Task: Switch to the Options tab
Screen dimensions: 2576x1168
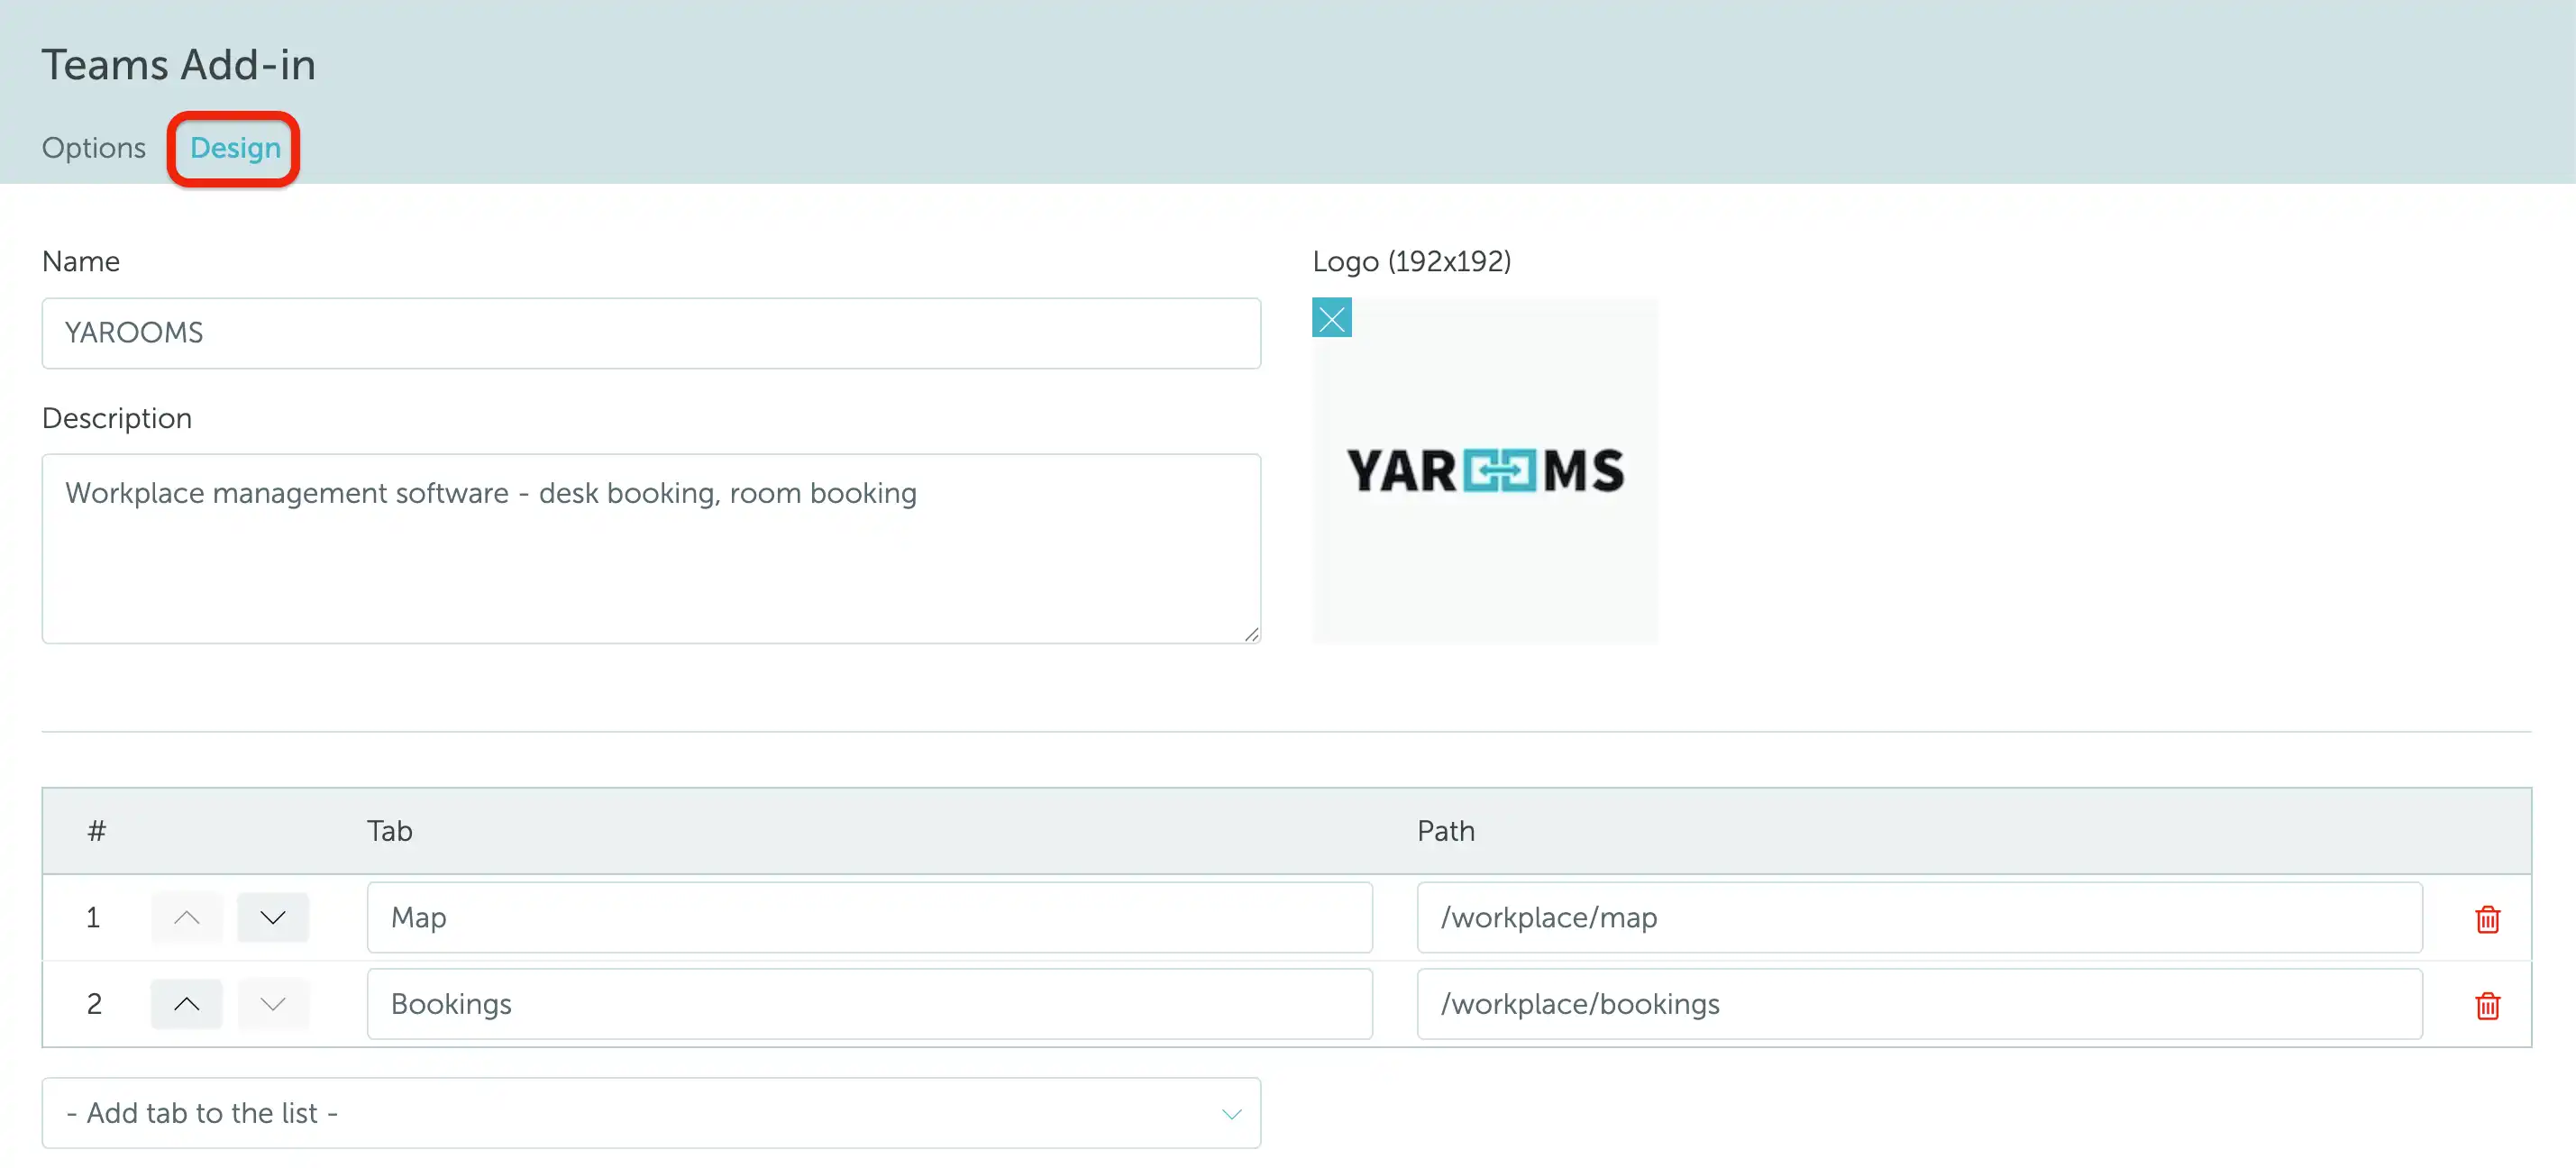Action: click(x=93, y=148)
